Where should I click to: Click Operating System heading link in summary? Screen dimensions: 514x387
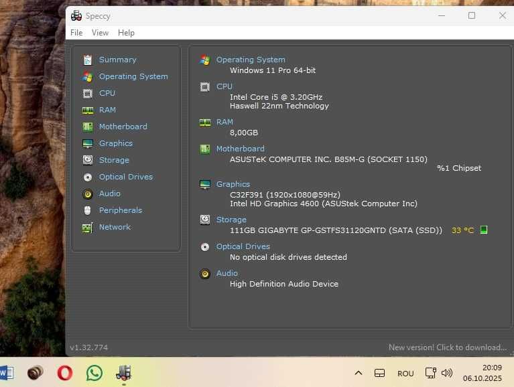click(251, 60)
